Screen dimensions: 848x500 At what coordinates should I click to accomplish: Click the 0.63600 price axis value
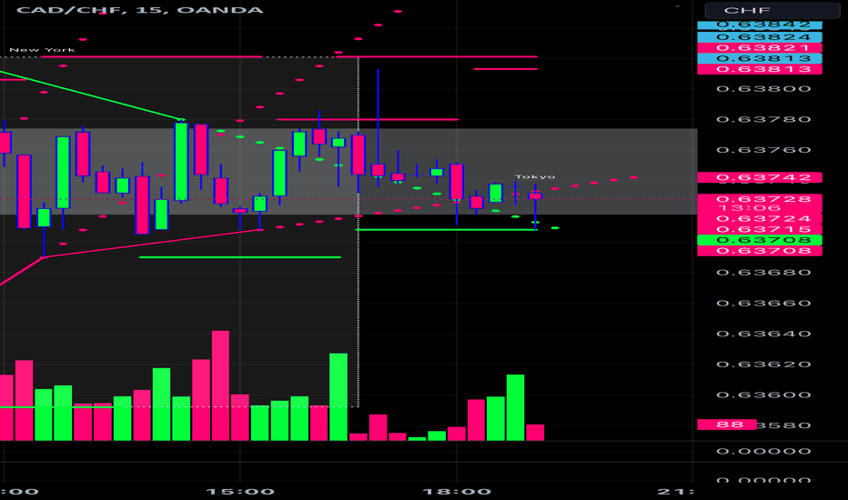pos(763,395)
